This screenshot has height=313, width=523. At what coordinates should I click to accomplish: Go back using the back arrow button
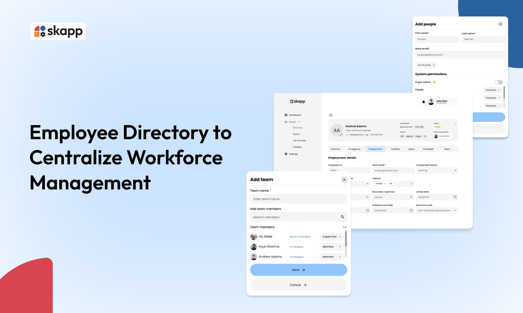point(331,115)
